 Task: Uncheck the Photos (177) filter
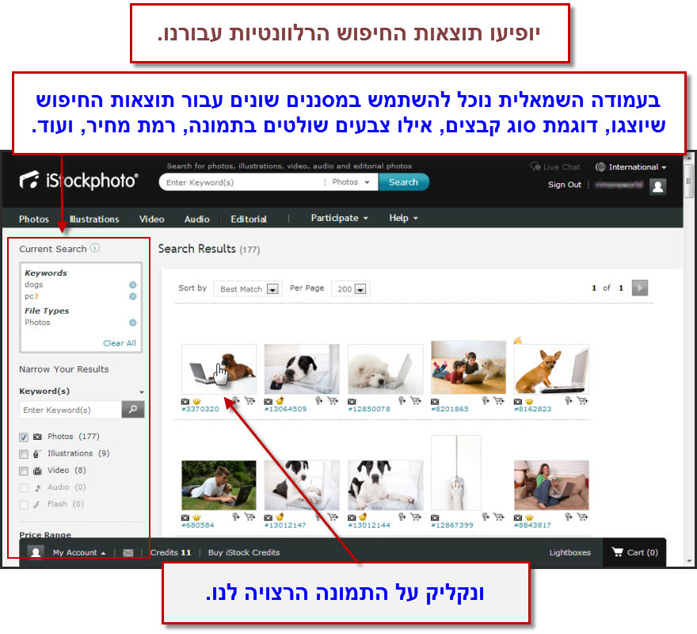coord(25,437)
